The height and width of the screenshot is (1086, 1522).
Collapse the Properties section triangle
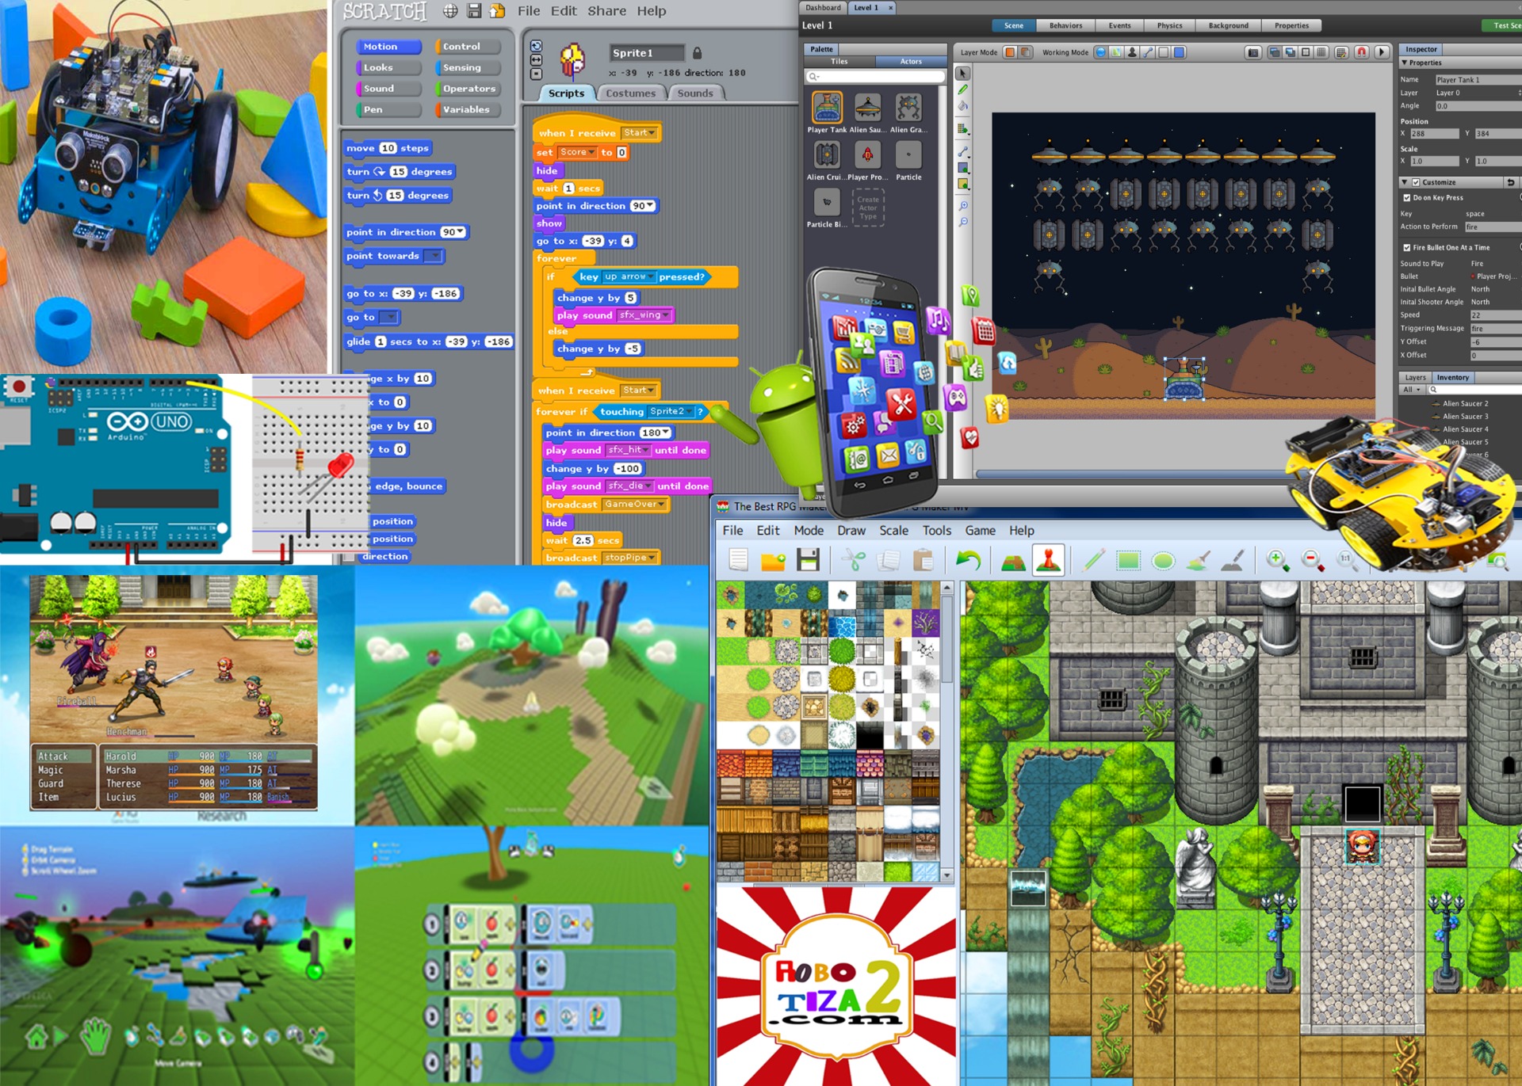(1405, 63)
